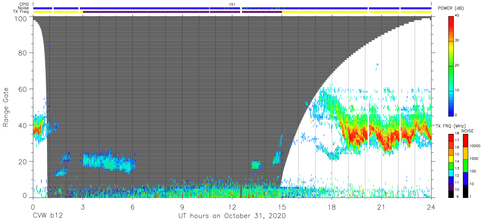Screen dimensions: 485x224
Task: Click the y-axis tick label '60'
Action: (x=23, y=89)
